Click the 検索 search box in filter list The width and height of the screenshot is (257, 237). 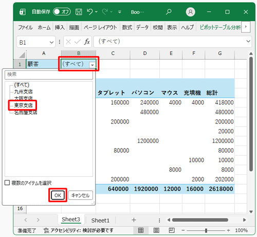pyautogui.click(x=49, y=75)
